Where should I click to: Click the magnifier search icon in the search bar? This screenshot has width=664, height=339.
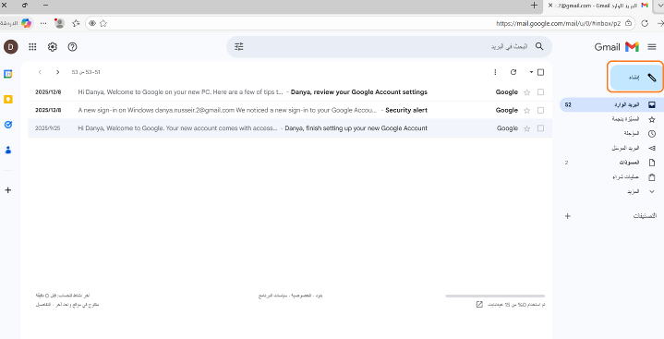tap(539, 46)
